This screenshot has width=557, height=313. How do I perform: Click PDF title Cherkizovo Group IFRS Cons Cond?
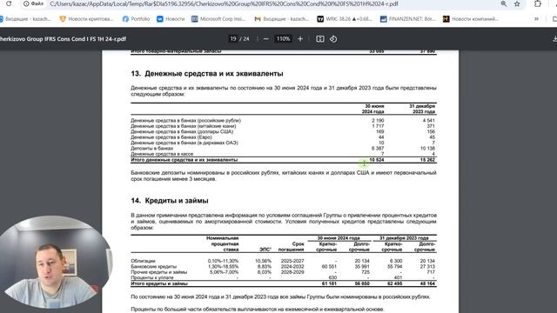[63, 38]
